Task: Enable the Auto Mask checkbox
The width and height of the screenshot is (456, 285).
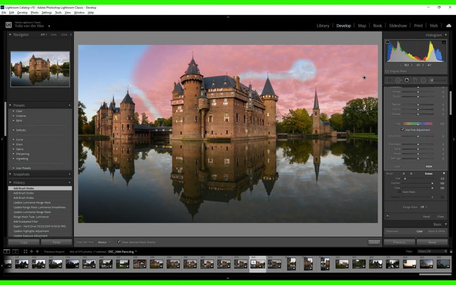Action: pos(399,192)
